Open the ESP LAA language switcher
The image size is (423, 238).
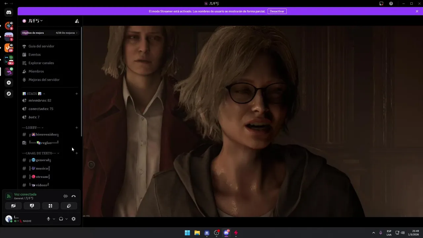(x=389, y=233)
